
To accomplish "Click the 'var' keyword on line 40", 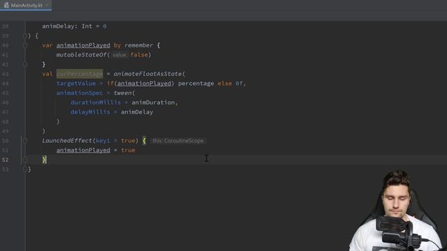I will [x=47, y=45].
